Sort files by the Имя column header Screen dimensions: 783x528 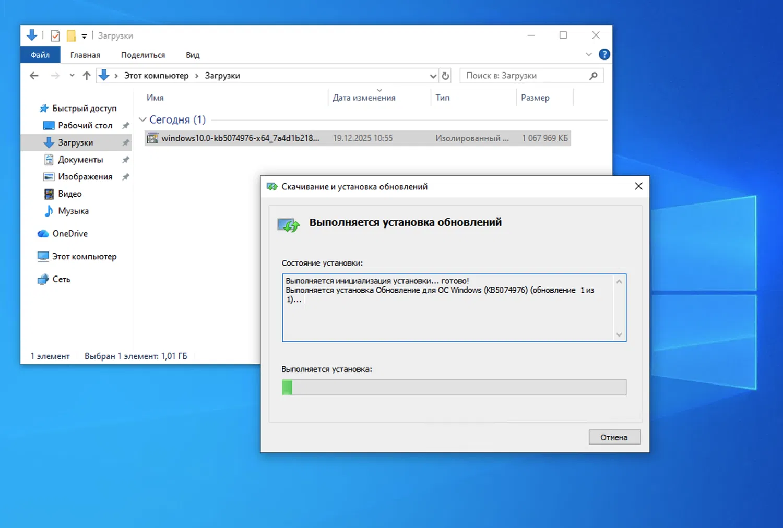pyautogui.click(x=155, y=98)
